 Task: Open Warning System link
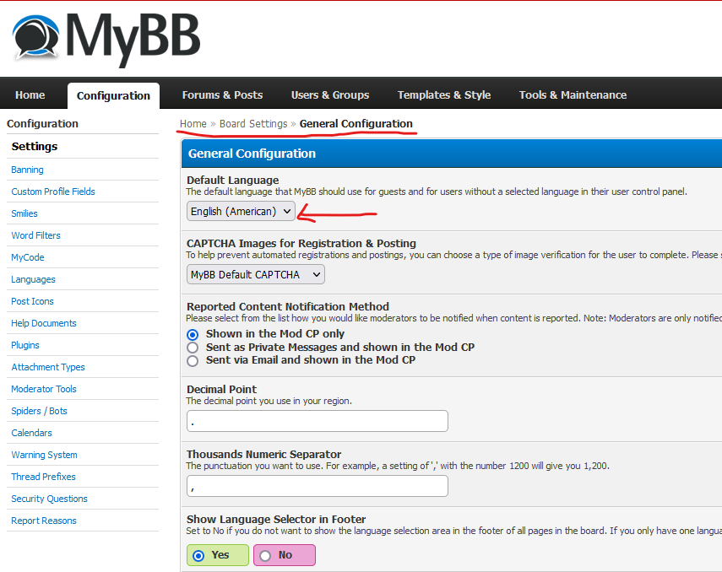point(44,455)
